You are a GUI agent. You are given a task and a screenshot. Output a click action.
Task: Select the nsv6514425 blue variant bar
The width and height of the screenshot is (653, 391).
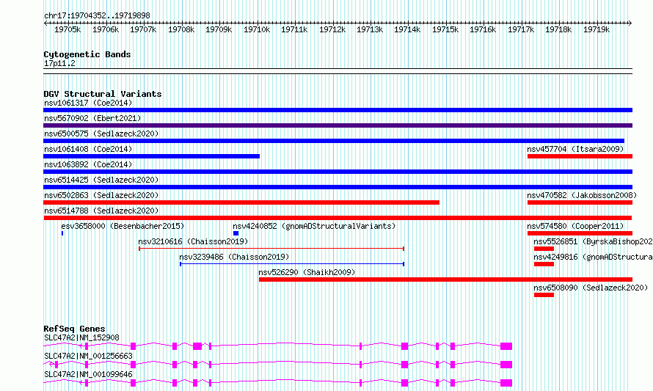pyautogui.click(x=338, y=187)
